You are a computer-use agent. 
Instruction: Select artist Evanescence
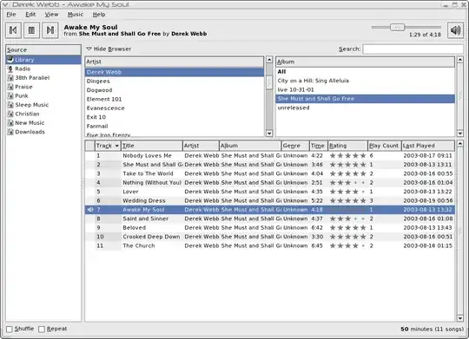tap(174, 108)
